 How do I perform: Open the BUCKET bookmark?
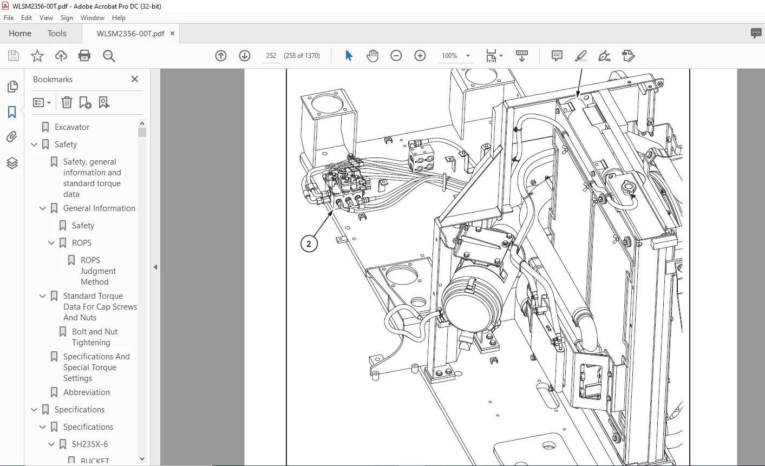click(x=95, y=461)
